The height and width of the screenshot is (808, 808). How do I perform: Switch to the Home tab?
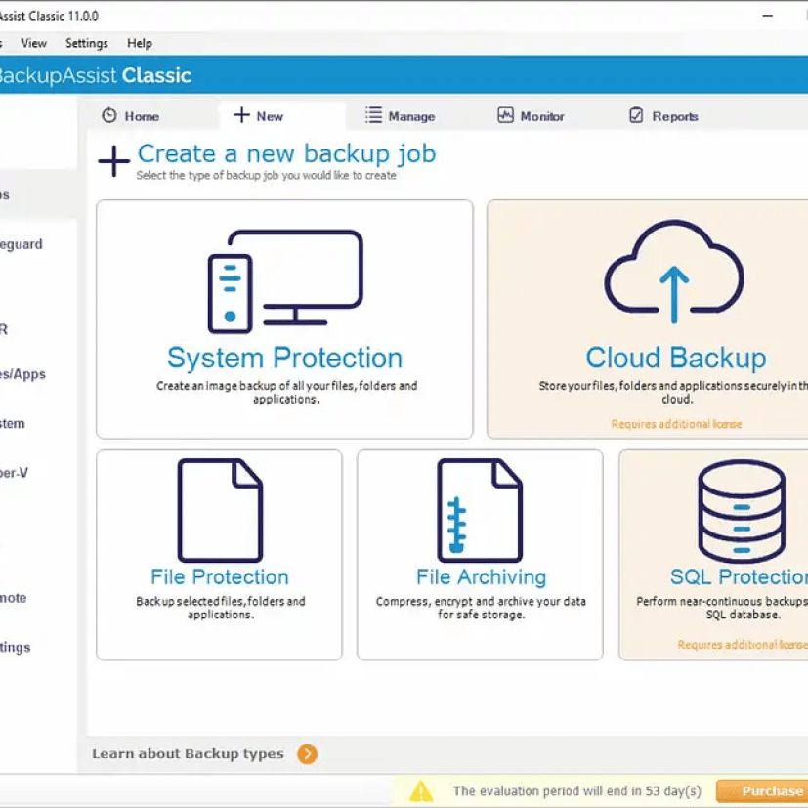[130, 116]
